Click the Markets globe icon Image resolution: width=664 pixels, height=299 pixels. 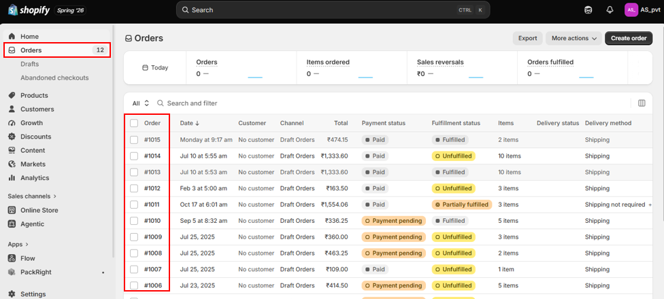[x=12, y=164]
